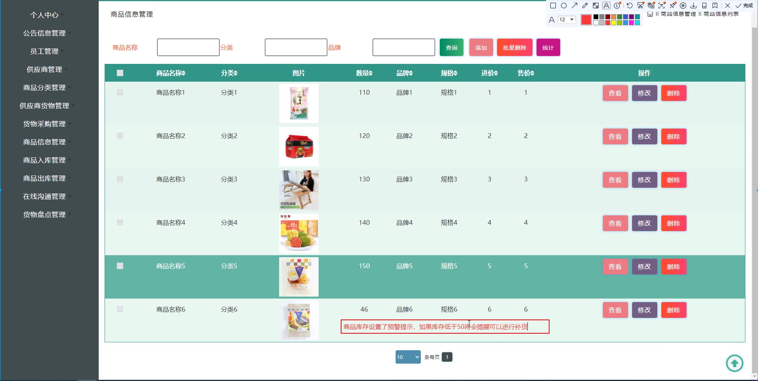Click the send-to-phone icon
758x381 pixels.
tap(704, 6)
